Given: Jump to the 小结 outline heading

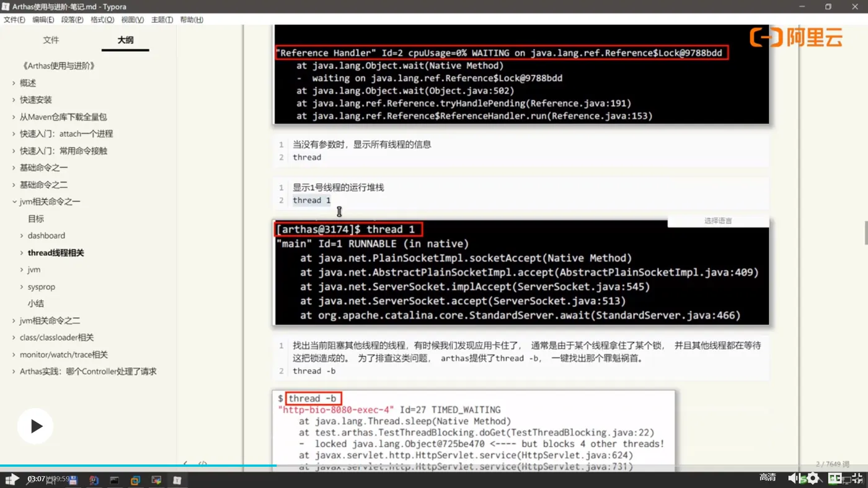Looking at the screenshot, I should [x=36, y=303].
